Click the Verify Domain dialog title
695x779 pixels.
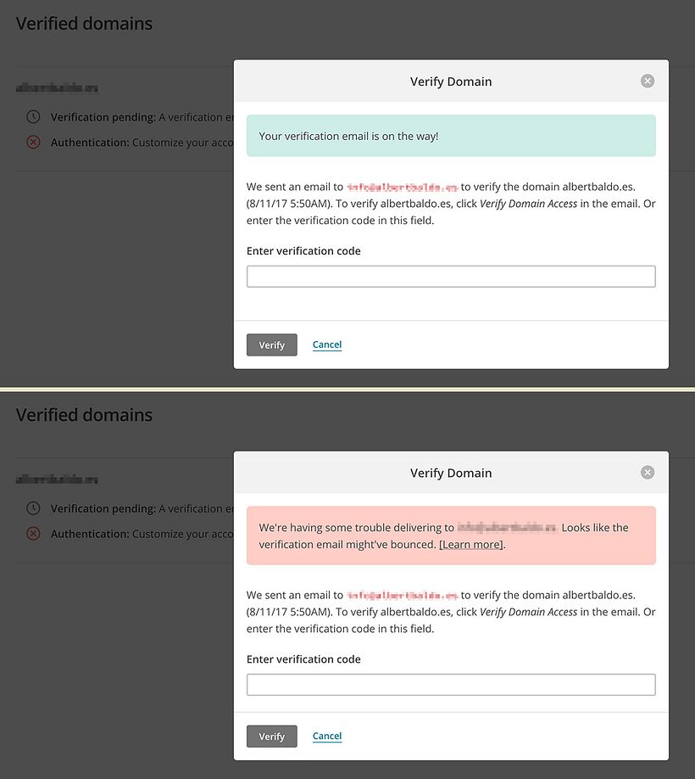[x=450, y=81]
